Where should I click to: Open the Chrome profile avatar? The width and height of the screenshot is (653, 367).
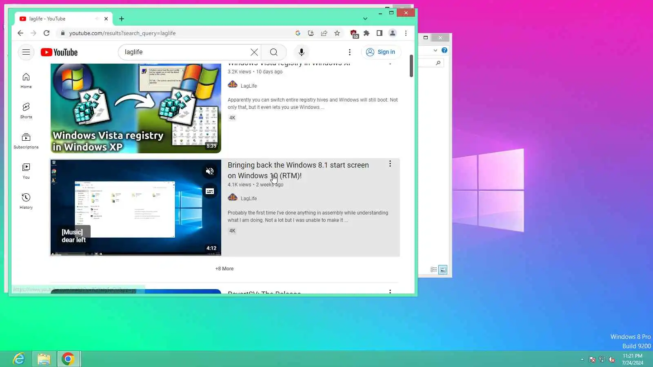[393, 33]
